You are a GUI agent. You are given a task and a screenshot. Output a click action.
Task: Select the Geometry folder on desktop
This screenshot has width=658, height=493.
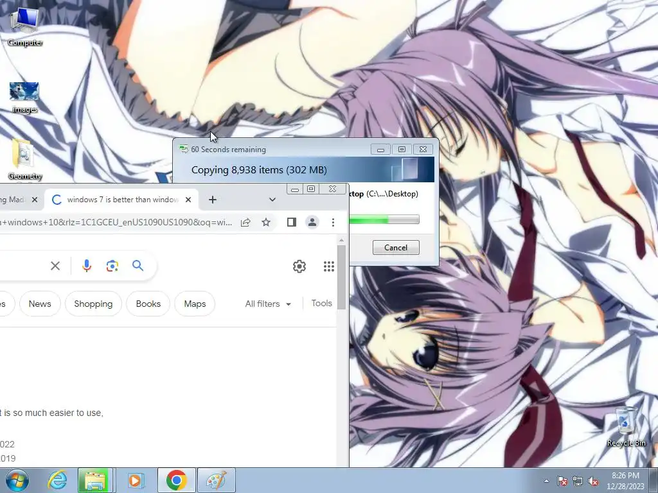pos(24,159)
